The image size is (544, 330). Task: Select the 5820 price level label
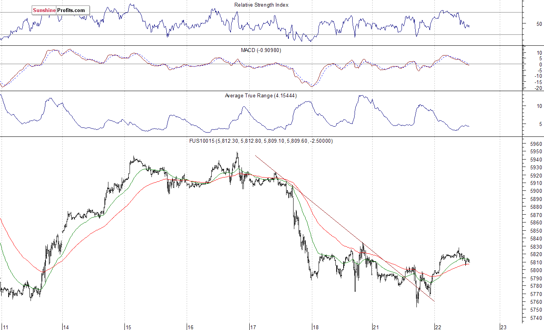click(x=536, y=255)
